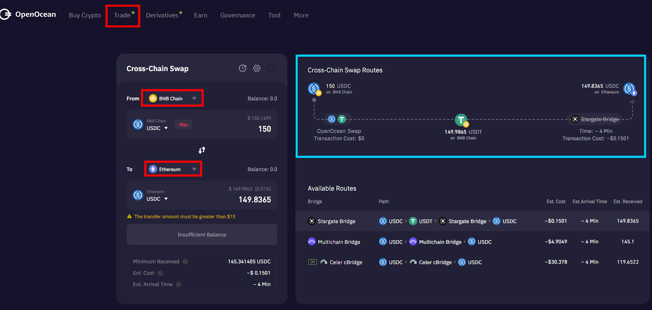Open the Buy Crypto menu
652x310 pixels.
pyautogui.click(x=85, y=15)
